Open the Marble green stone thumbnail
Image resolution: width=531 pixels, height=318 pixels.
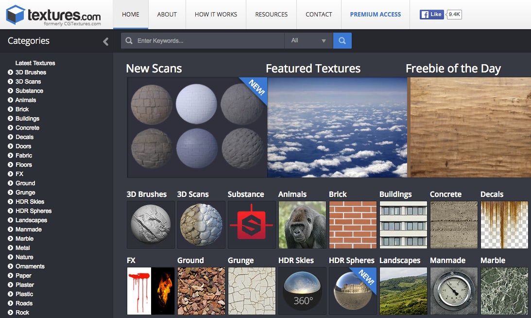[504, 291]
